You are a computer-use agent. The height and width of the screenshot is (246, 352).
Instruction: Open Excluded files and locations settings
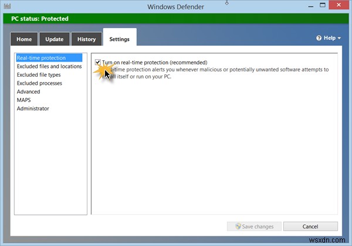49,66
